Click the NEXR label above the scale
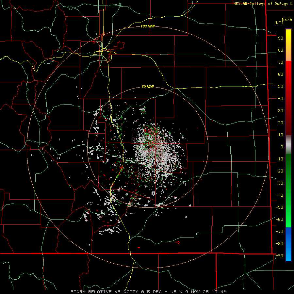The image size is (294, 294). coord(287,20)
